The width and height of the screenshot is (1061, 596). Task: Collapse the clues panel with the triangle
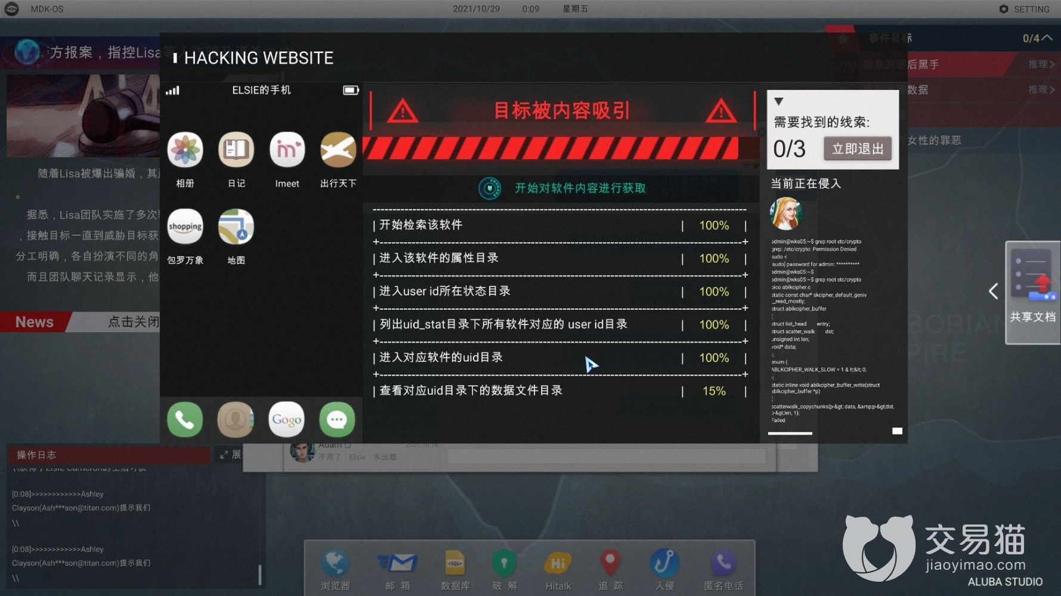point(778,101)
